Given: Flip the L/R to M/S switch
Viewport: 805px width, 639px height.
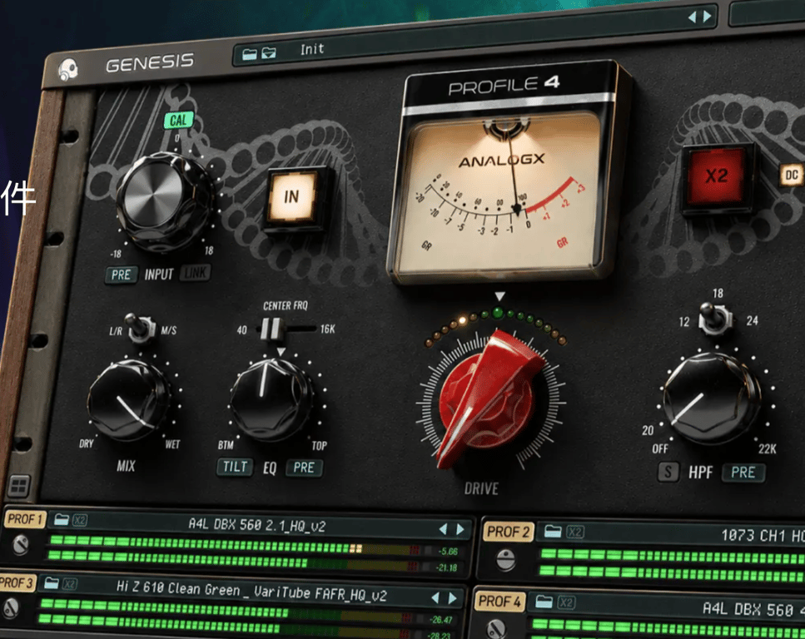Looking at the screenshot, I should (139, 328).
